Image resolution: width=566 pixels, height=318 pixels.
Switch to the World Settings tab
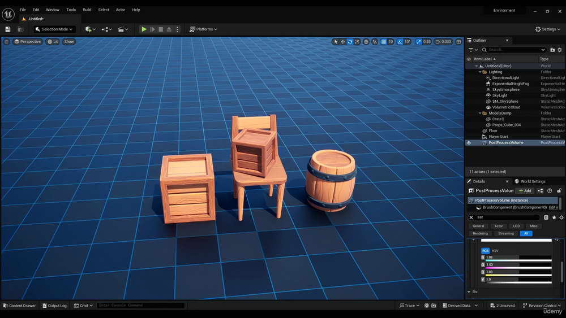(x=530, y=181)
